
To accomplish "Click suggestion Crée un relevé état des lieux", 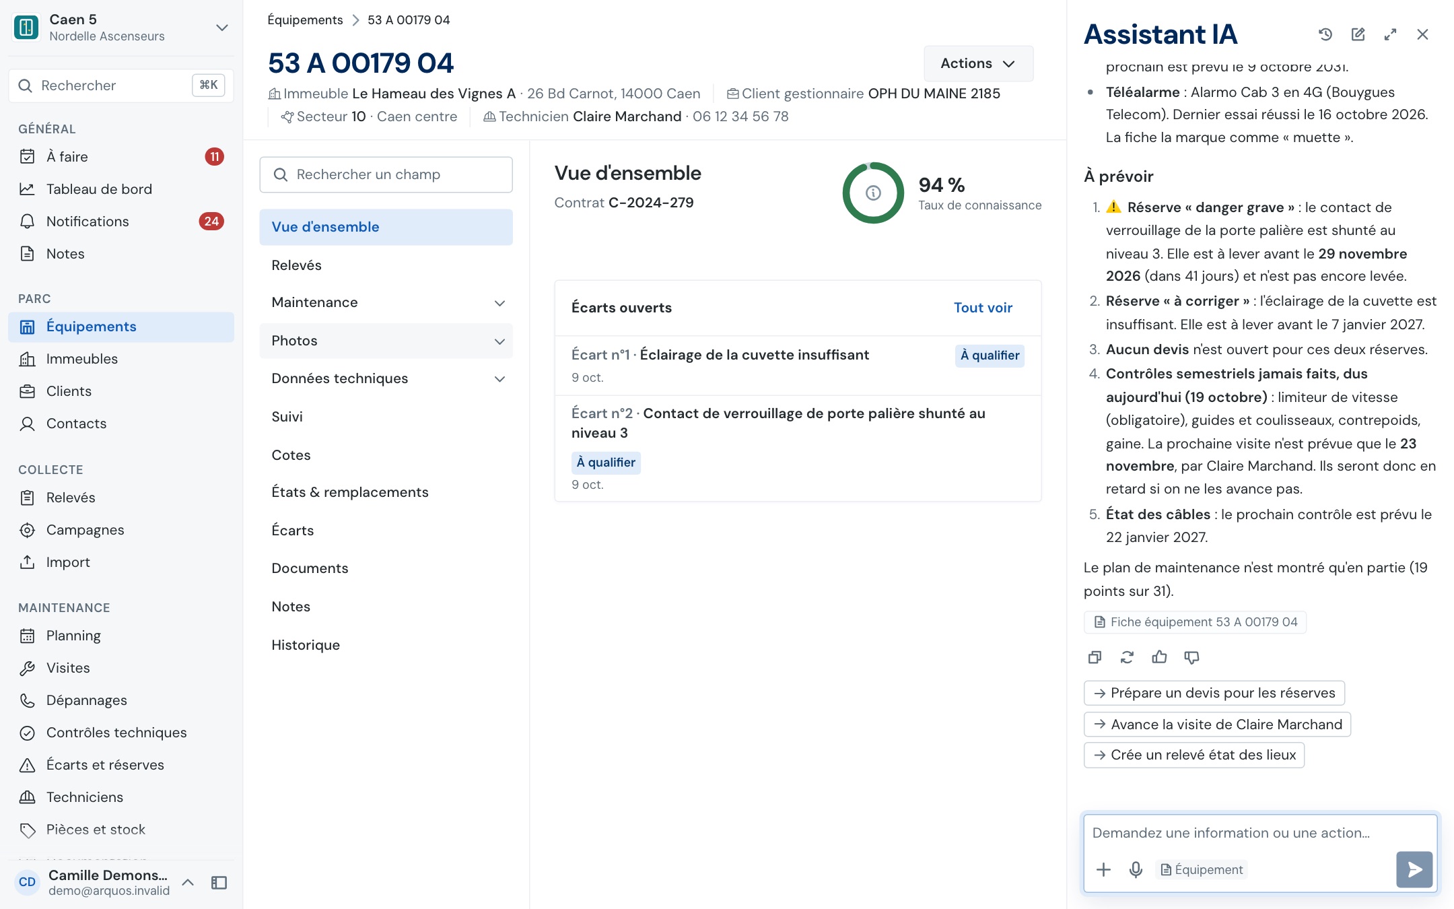I will [1194, 755].
